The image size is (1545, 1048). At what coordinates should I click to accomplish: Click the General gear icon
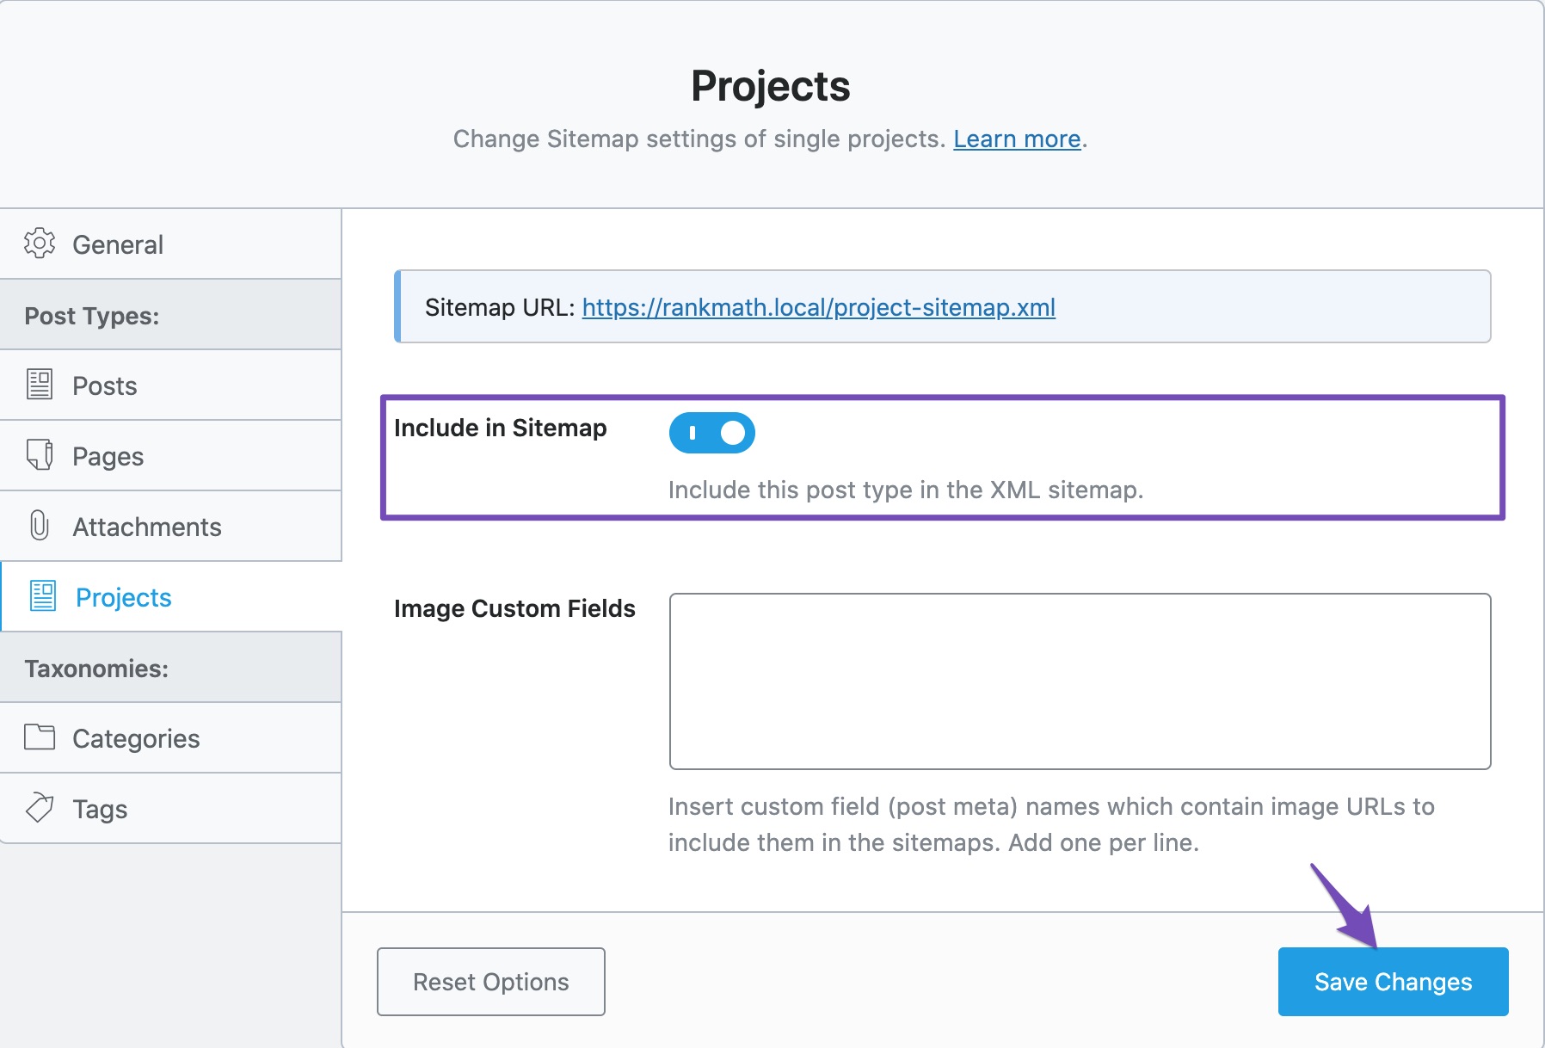40,244
